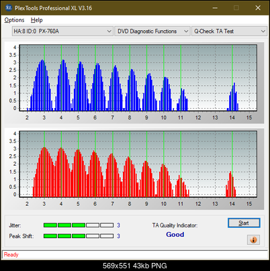Click the Good quality result text
The width and height of the screenshot is (270, 271).
(175, 235)
